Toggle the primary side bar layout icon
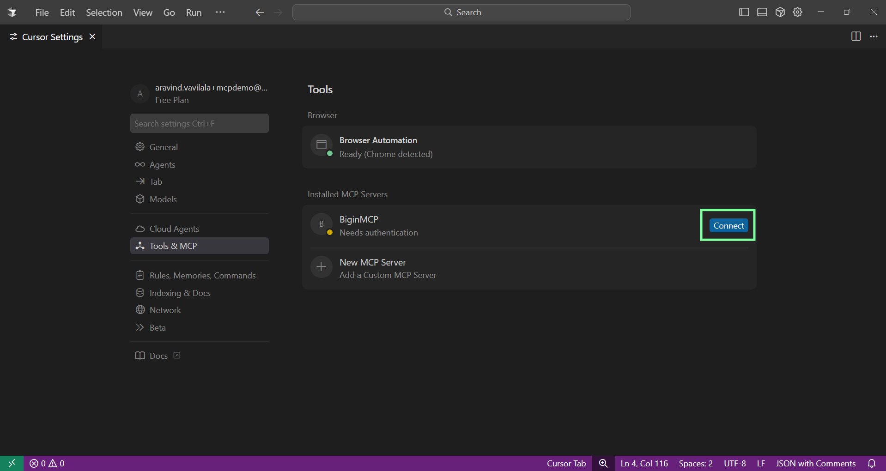This screenshot has width=886, height=471. coord(744,12)
